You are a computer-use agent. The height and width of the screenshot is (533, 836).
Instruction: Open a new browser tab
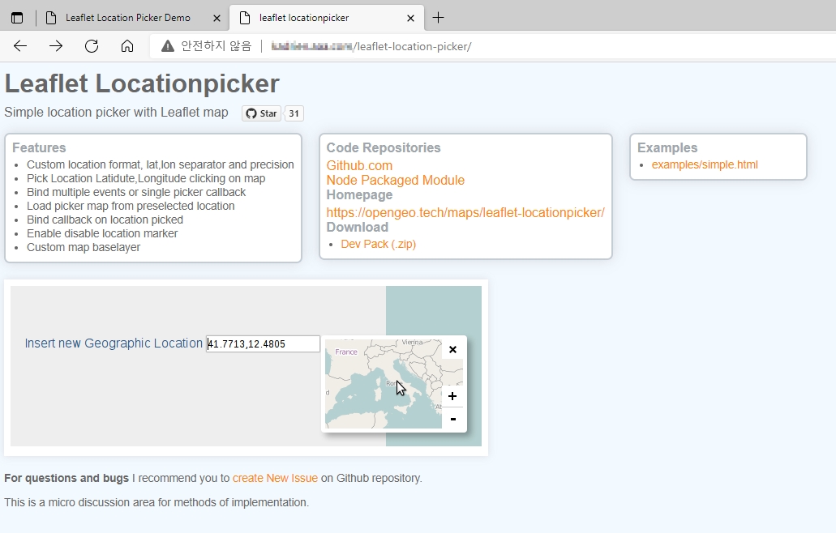pyautogui.click(x=438, y=18)
